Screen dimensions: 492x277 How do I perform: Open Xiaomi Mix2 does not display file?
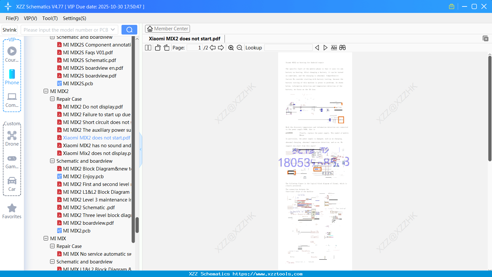94,153
